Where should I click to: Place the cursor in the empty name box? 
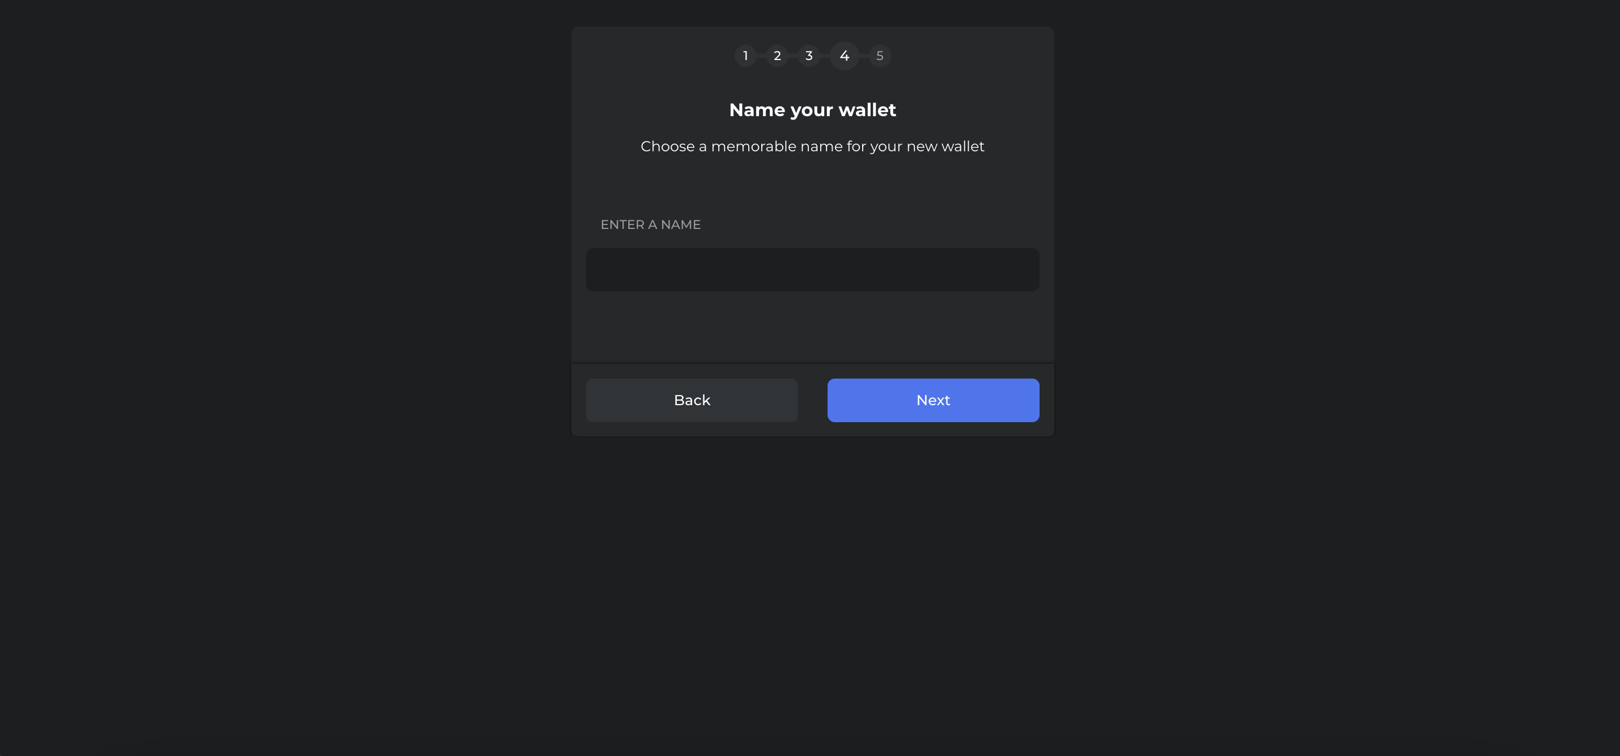[x=812, y=270]
